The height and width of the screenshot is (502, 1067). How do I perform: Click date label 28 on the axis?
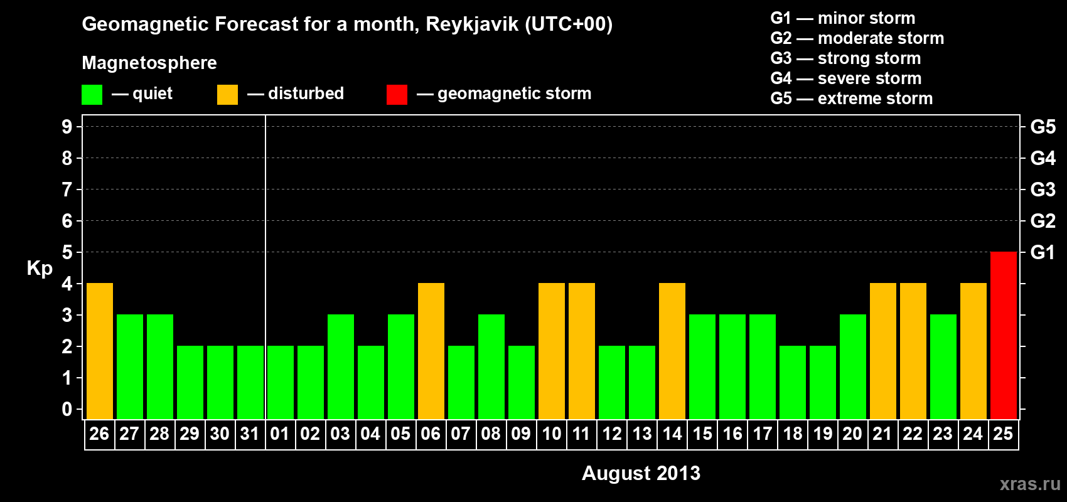pyautogui.click(x=159, y=434)
